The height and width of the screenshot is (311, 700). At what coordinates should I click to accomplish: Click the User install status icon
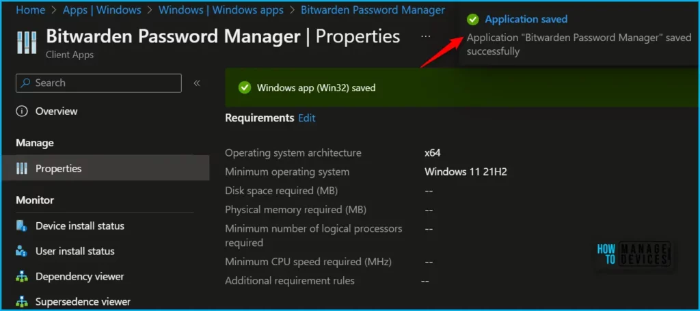pyautogui.click(x=21, y=251)
